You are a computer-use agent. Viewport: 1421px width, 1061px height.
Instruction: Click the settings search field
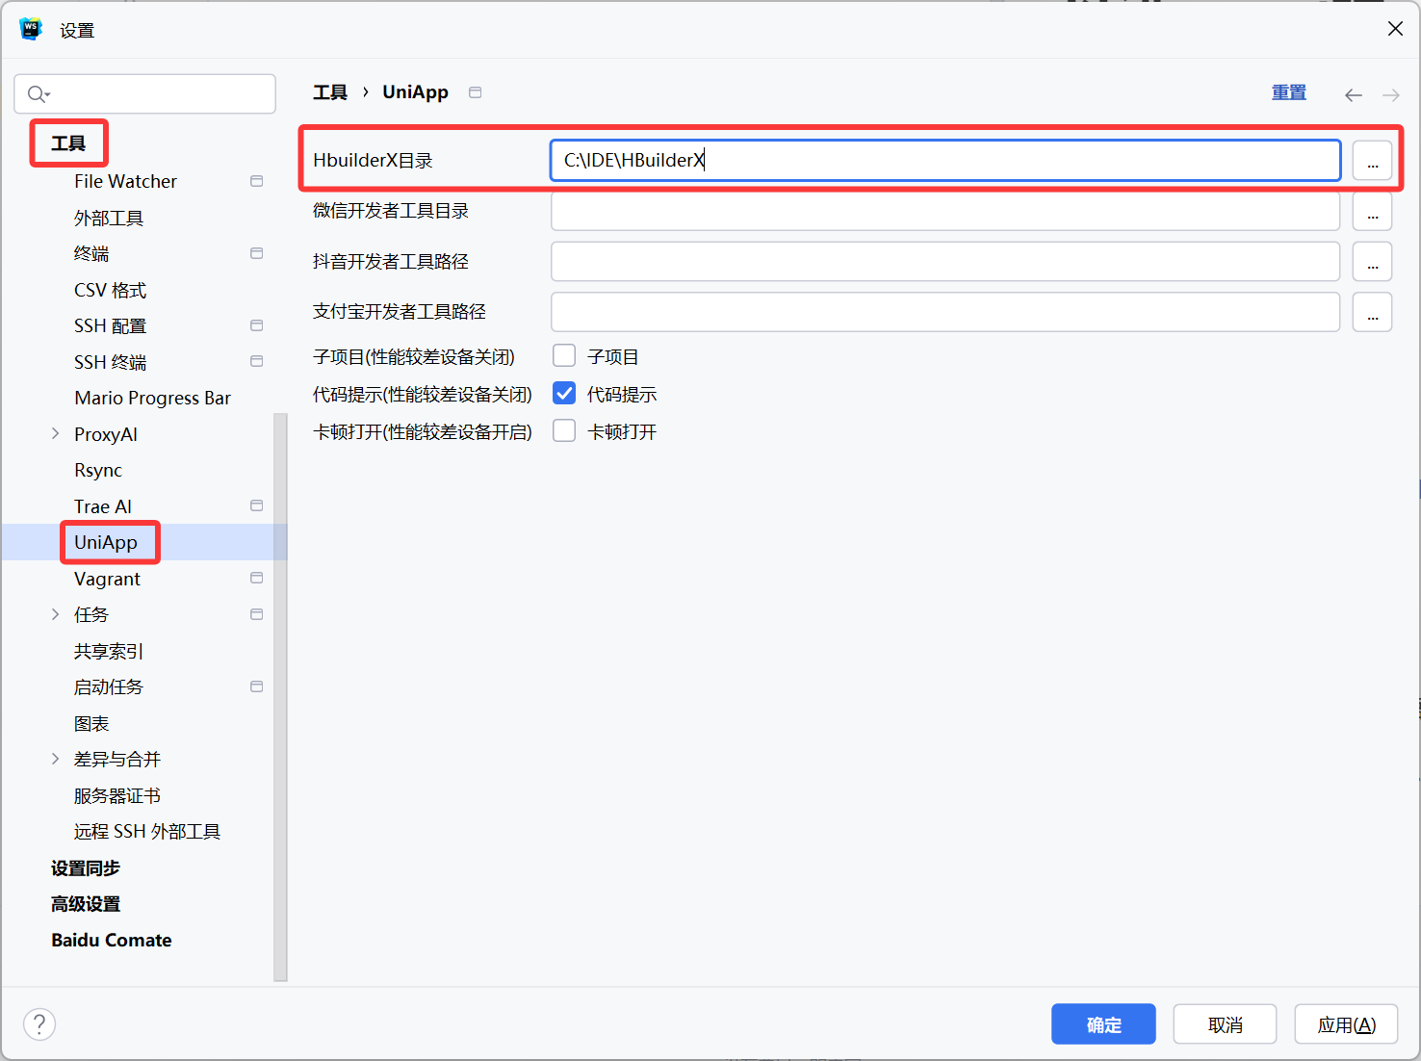[144, 93]
